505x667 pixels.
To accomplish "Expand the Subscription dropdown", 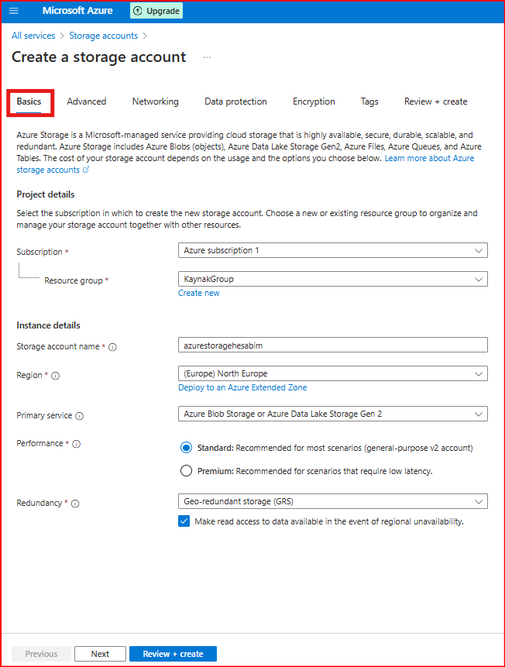I will [333, 250].
